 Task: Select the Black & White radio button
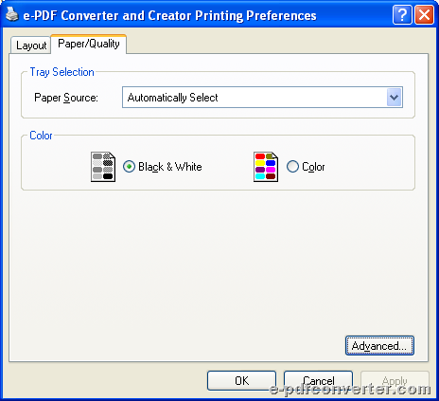point(129,166)
